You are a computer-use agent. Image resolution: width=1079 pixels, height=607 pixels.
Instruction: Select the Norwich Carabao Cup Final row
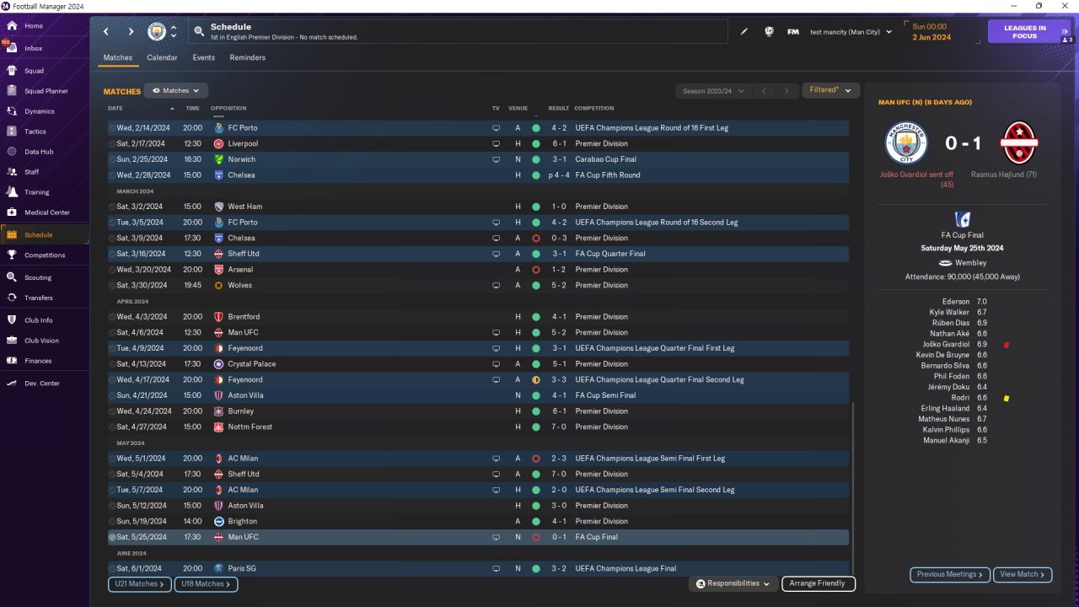pyautogui.click(x=478, y=159)
